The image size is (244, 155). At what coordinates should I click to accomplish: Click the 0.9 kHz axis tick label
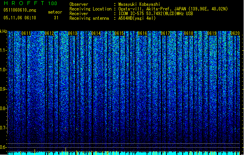pyautogui.click(x=3, y=89)
